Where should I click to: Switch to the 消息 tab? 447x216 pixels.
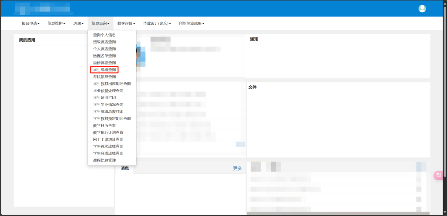[125, 169]
